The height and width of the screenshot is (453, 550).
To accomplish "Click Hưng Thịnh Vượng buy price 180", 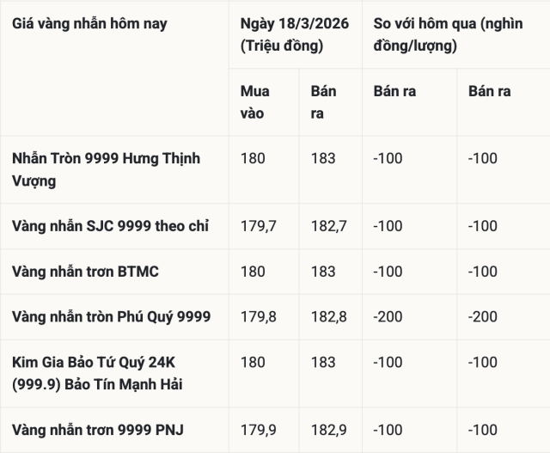I will coord(254,158).
